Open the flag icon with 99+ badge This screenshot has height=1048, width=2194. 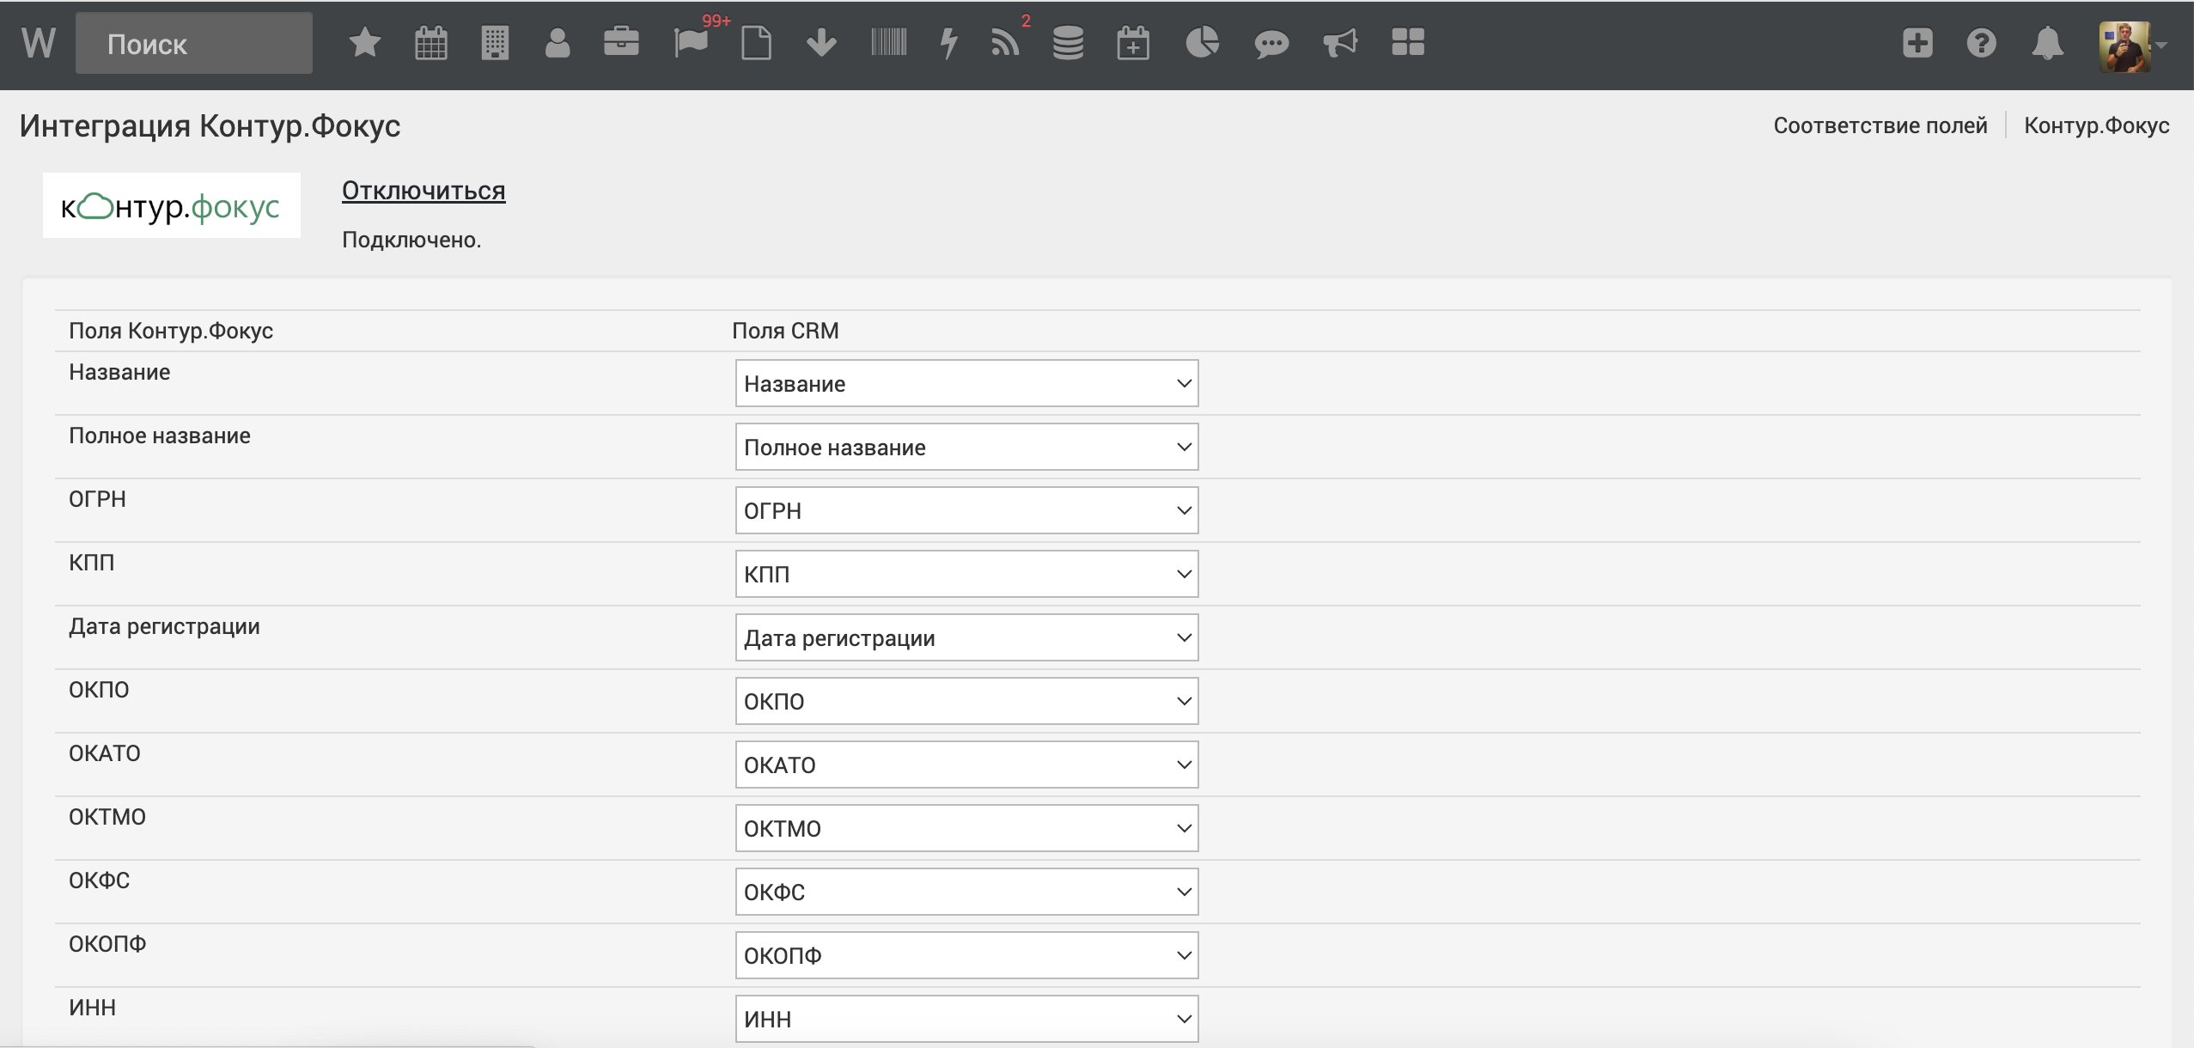[691, 42]
